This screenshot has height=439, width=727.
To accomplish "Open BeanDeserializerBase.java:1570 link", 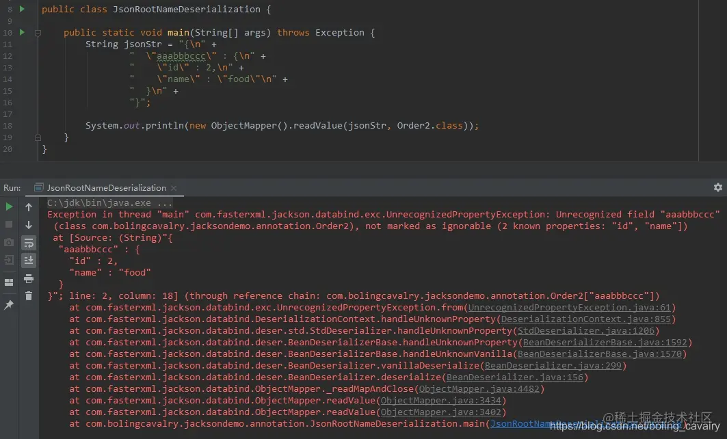I will tap(600, 354).
